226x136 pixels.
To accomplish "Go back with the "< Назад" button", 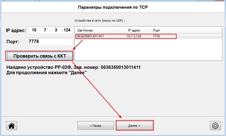I will point(95,126).
